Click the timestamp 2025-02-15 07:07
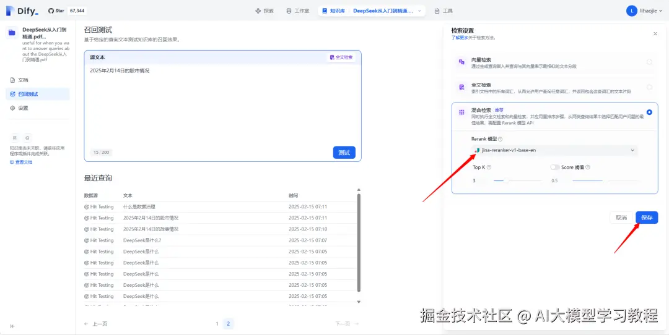The height and width of the screenshot is (335, 669). click(308, 240)
